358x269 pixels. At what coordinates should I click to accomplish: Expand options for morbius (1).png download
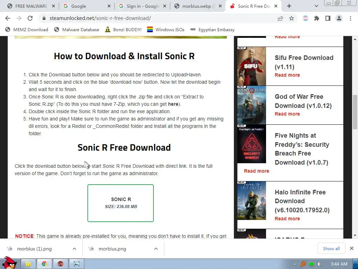74,249
